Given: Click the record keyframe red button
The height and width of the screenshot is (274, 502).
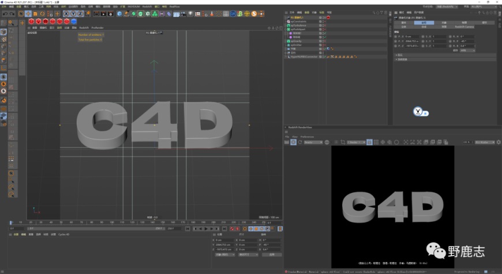Looking at the screenshot, I should coord(232,229).
